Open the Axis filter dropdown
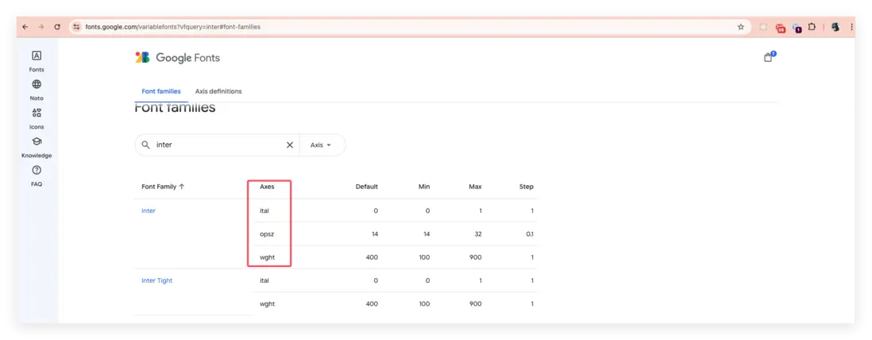Viewport: 872px width, 340px height. pos(321,145)
